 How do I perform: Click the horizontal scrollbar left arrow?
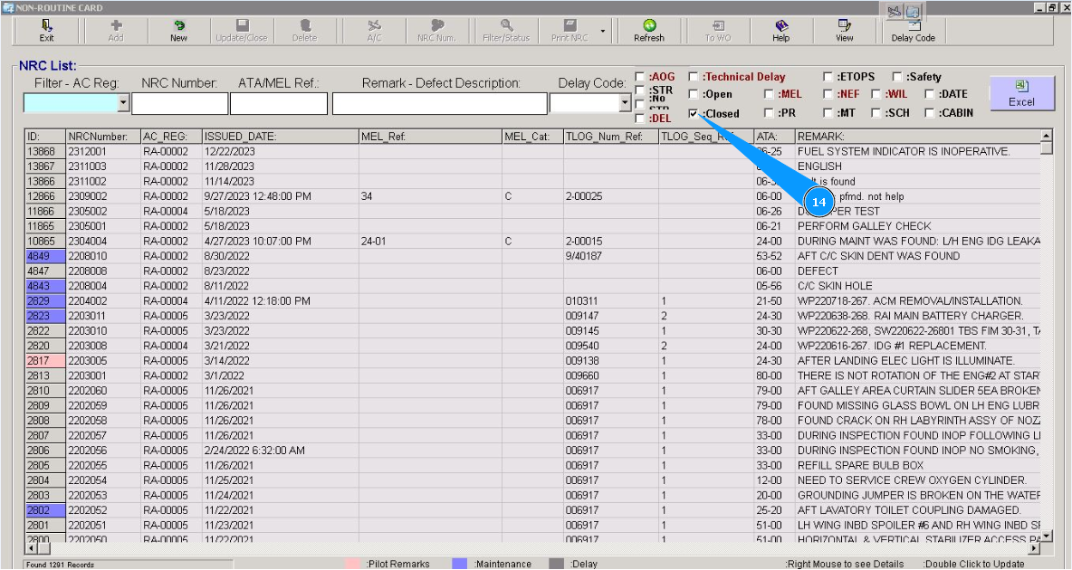pos(32,548)
